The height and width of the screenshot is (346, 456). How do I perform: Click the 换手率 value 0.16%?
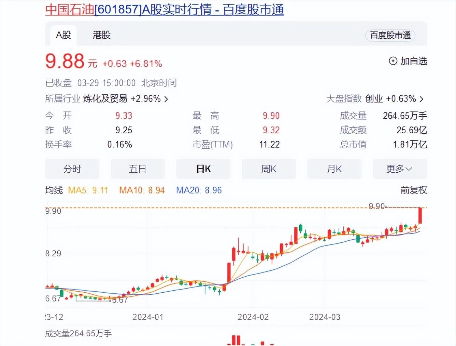(x=120, y=144)
